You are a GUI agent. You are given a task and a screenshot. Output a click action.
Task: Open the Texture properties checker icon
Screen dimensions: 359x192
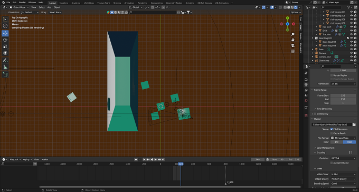pos(306,116)
